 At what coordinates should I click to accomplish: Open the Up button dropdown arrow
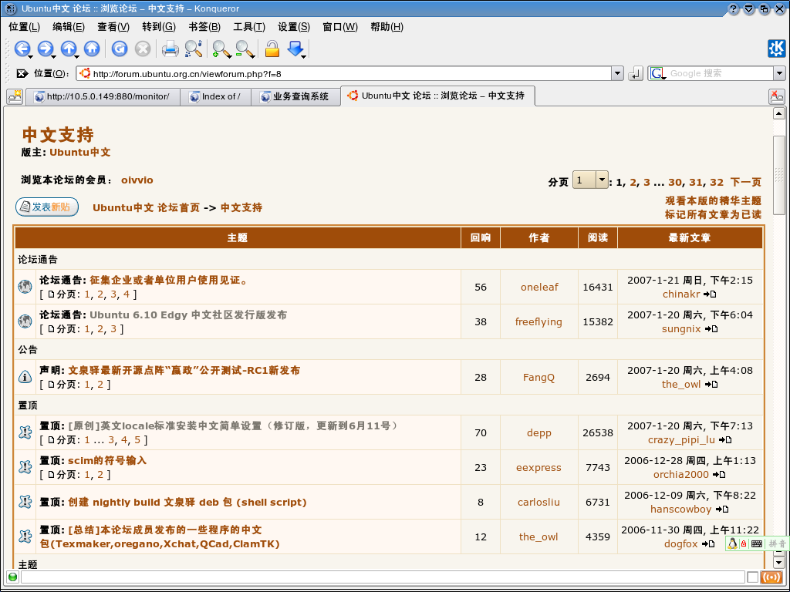click(78, 55)
